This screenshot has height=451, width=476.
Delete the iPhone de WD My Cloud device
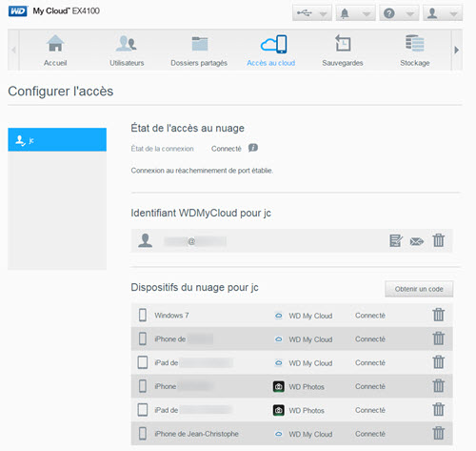(439, 338)
